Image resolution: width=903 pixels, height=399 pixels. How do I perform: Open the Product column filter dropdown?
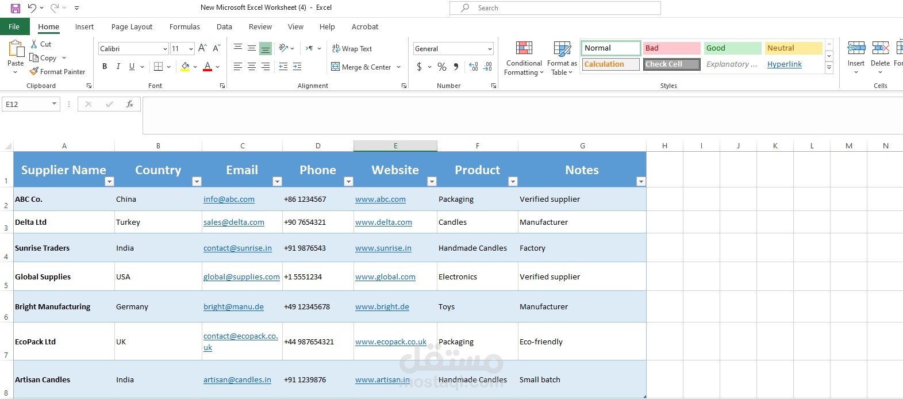click(513, 182)
